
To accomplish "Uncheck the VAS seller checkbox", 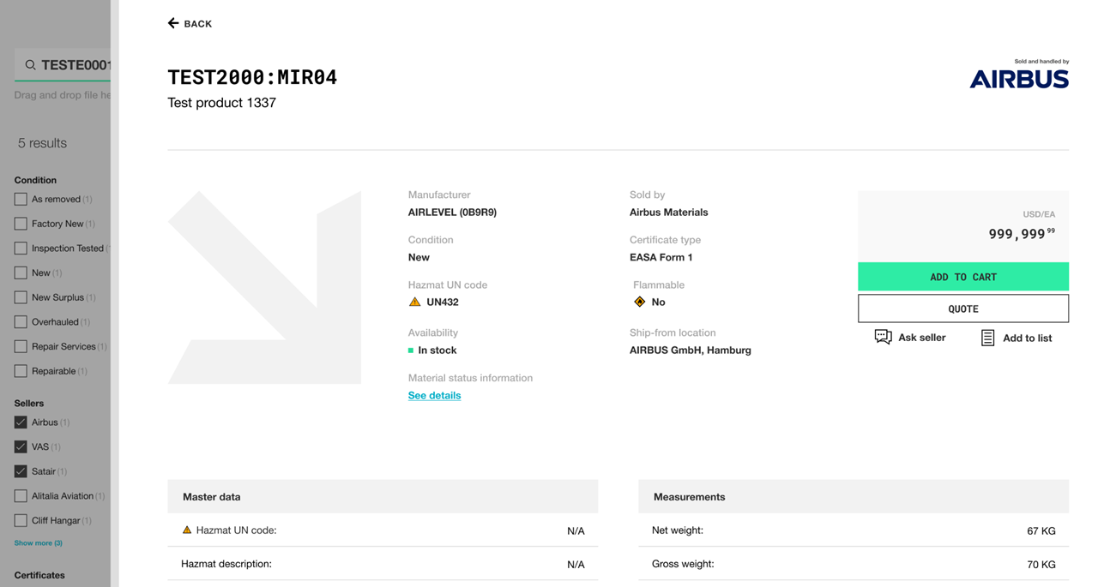I will coord(21,446).
